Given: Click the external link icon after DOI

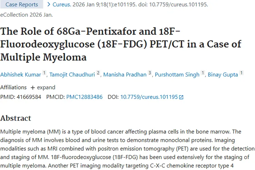Looking at the screenshot, I should [181, 97].
